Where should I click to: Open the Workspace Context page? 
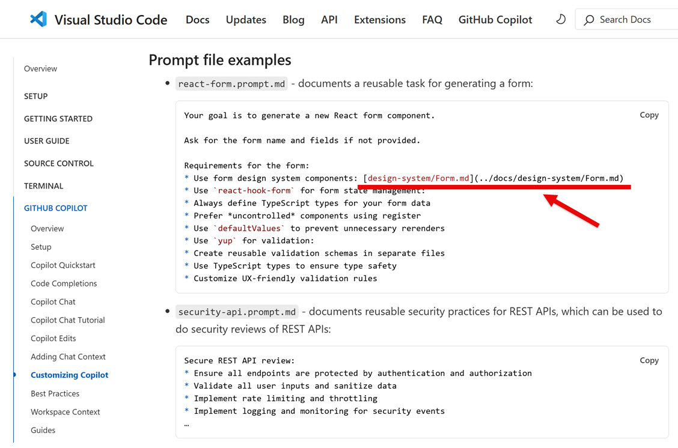[x=65, y=412]
